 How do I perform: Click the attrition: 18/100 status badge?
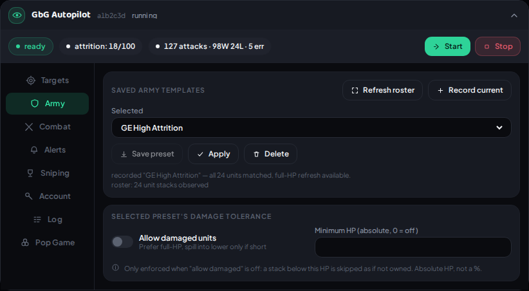tap(100, 46)
